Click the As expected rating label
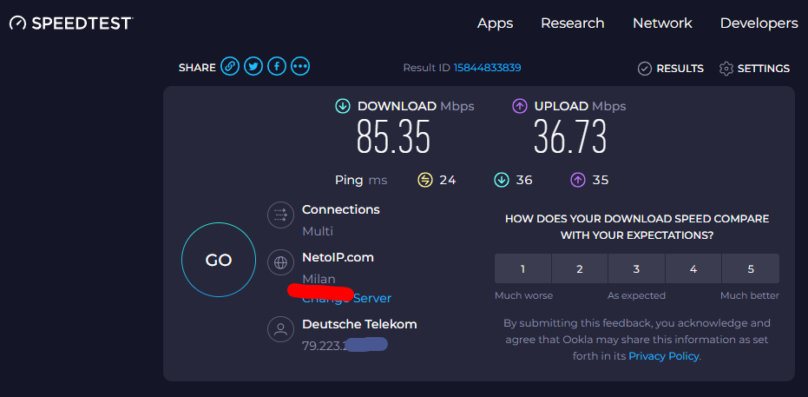Viewport: 808px width, 397px height. [636, 296]
